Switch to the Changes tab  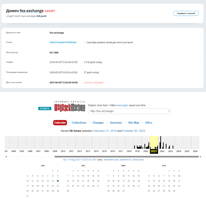point(98,123)
